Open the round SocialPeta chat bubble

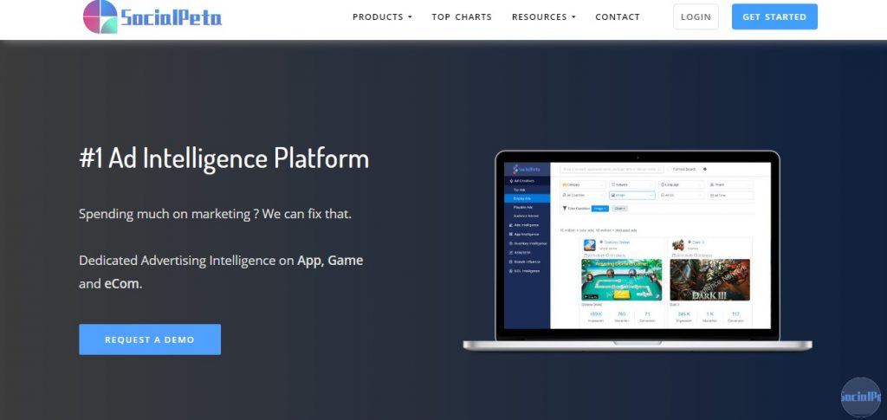tap(861, 397)
